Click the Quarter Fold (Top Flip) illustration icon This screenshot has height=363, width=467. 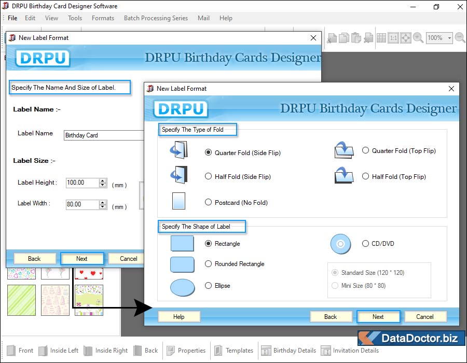344,150
